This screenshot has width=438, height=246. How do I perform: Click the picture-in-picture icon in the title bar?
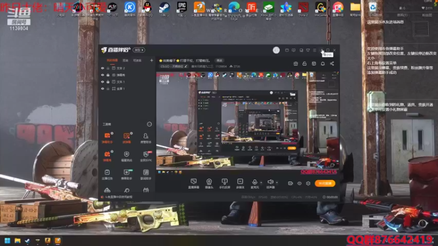[x=301, y=50]
